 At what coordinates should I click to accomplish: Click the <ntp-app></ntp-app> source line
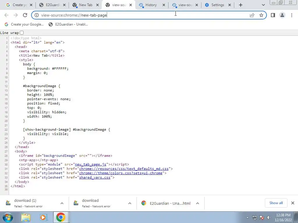[38, 160]
